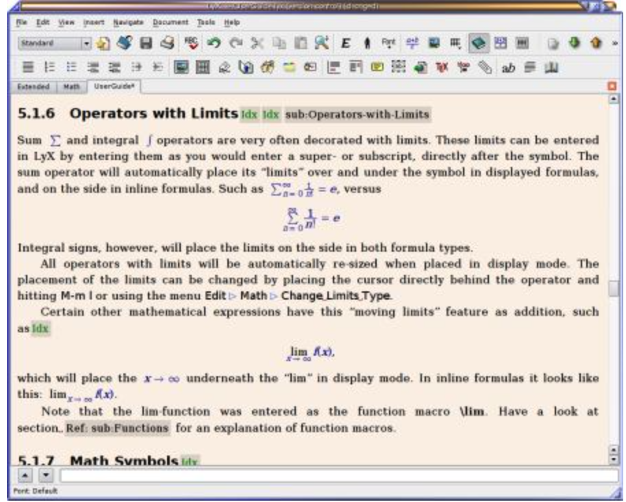The height and width of the screenshot is (502, 626).
Task: Open the File menu
Action: pyautogui.click(x=21, y=23)
